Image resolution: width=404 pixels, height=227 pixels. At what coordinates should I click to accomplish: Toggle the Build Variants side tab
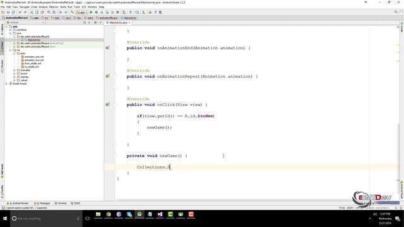tap(2, 171)
